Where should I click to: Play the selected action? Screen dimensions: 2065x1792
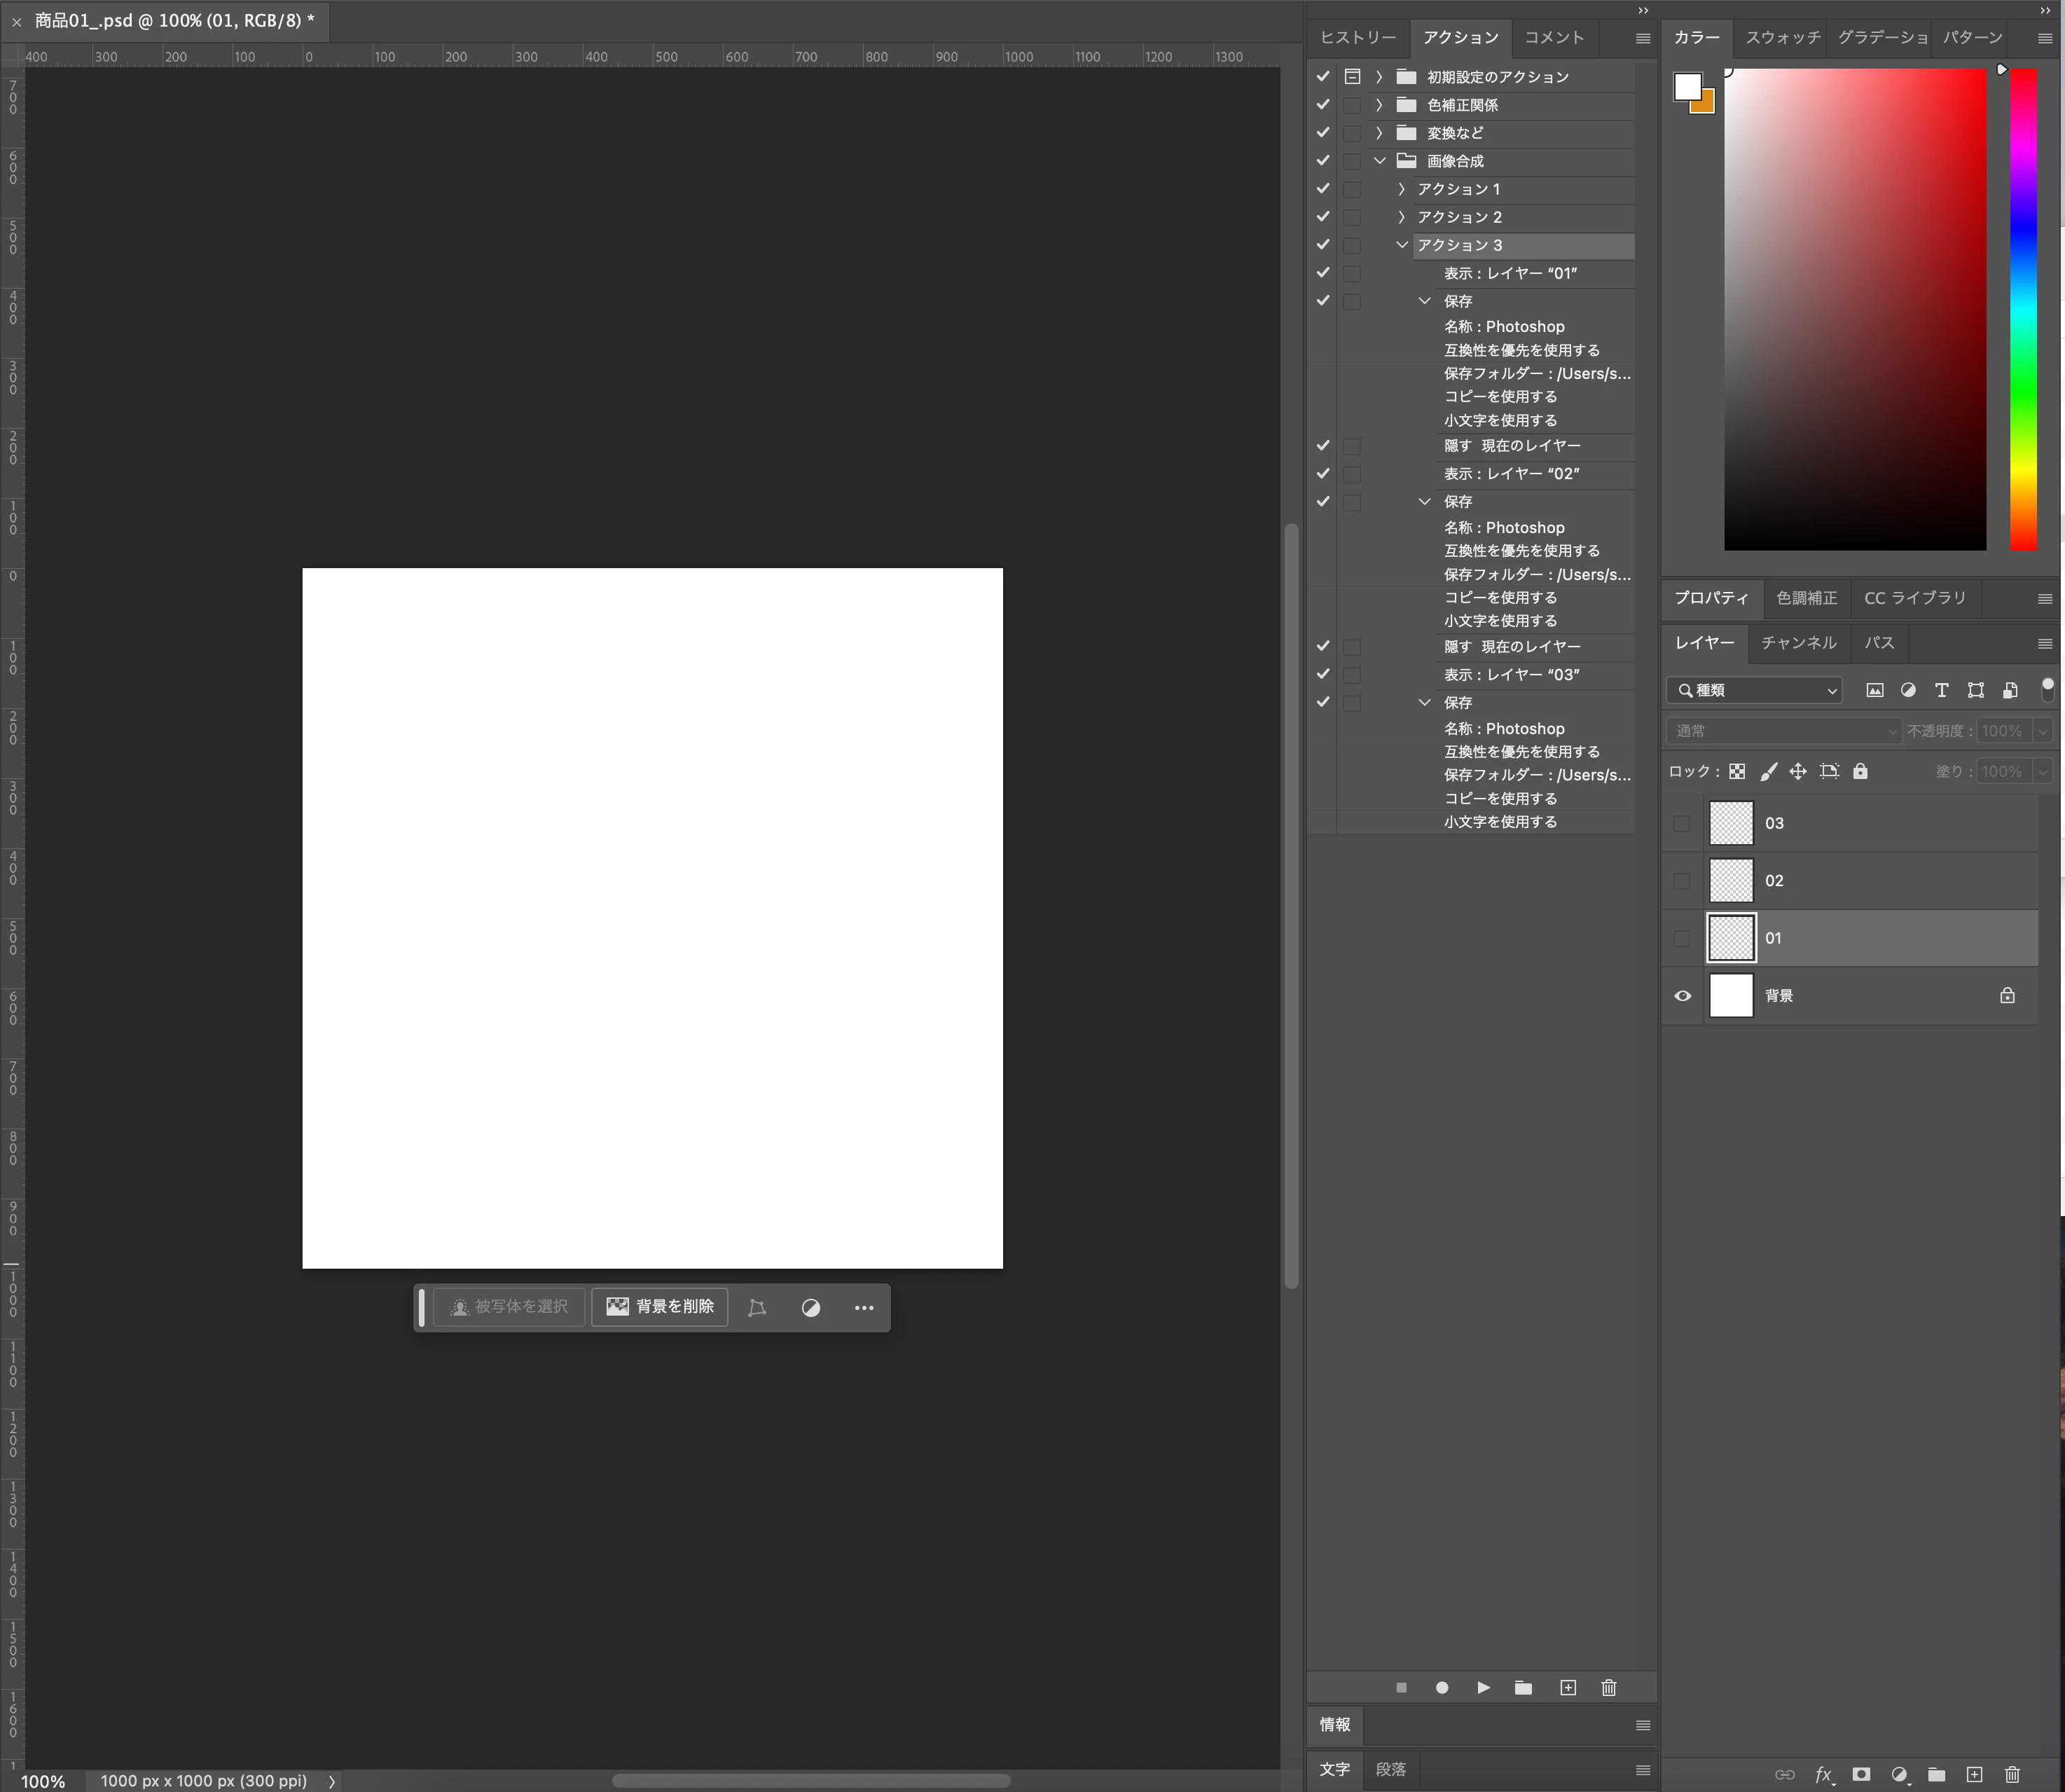pyautogui.click(x=1483, y=1688)
